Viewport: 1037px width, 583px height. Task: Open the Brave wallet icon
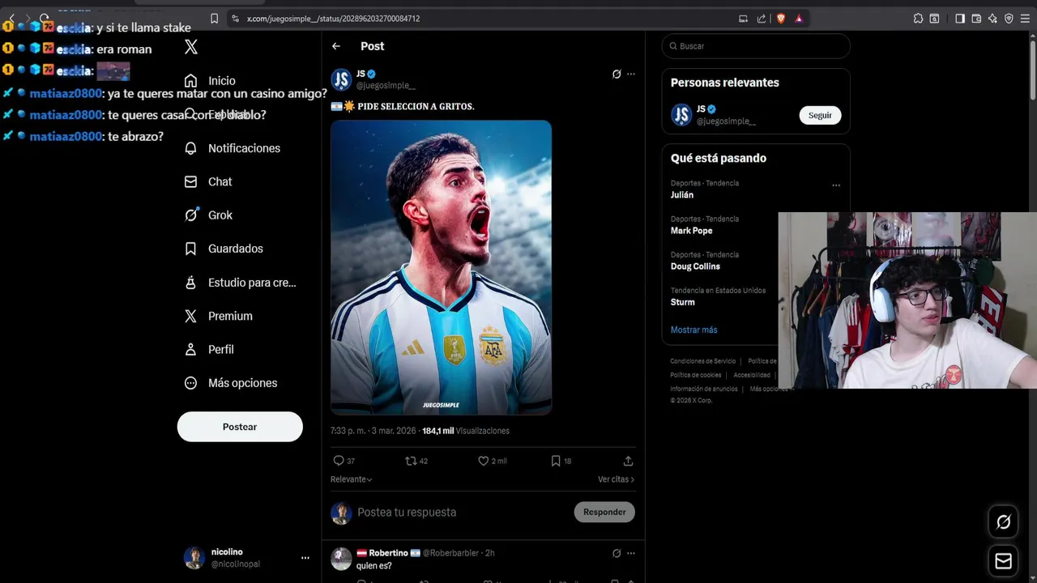pyautogui.click(x=976, y=19)
